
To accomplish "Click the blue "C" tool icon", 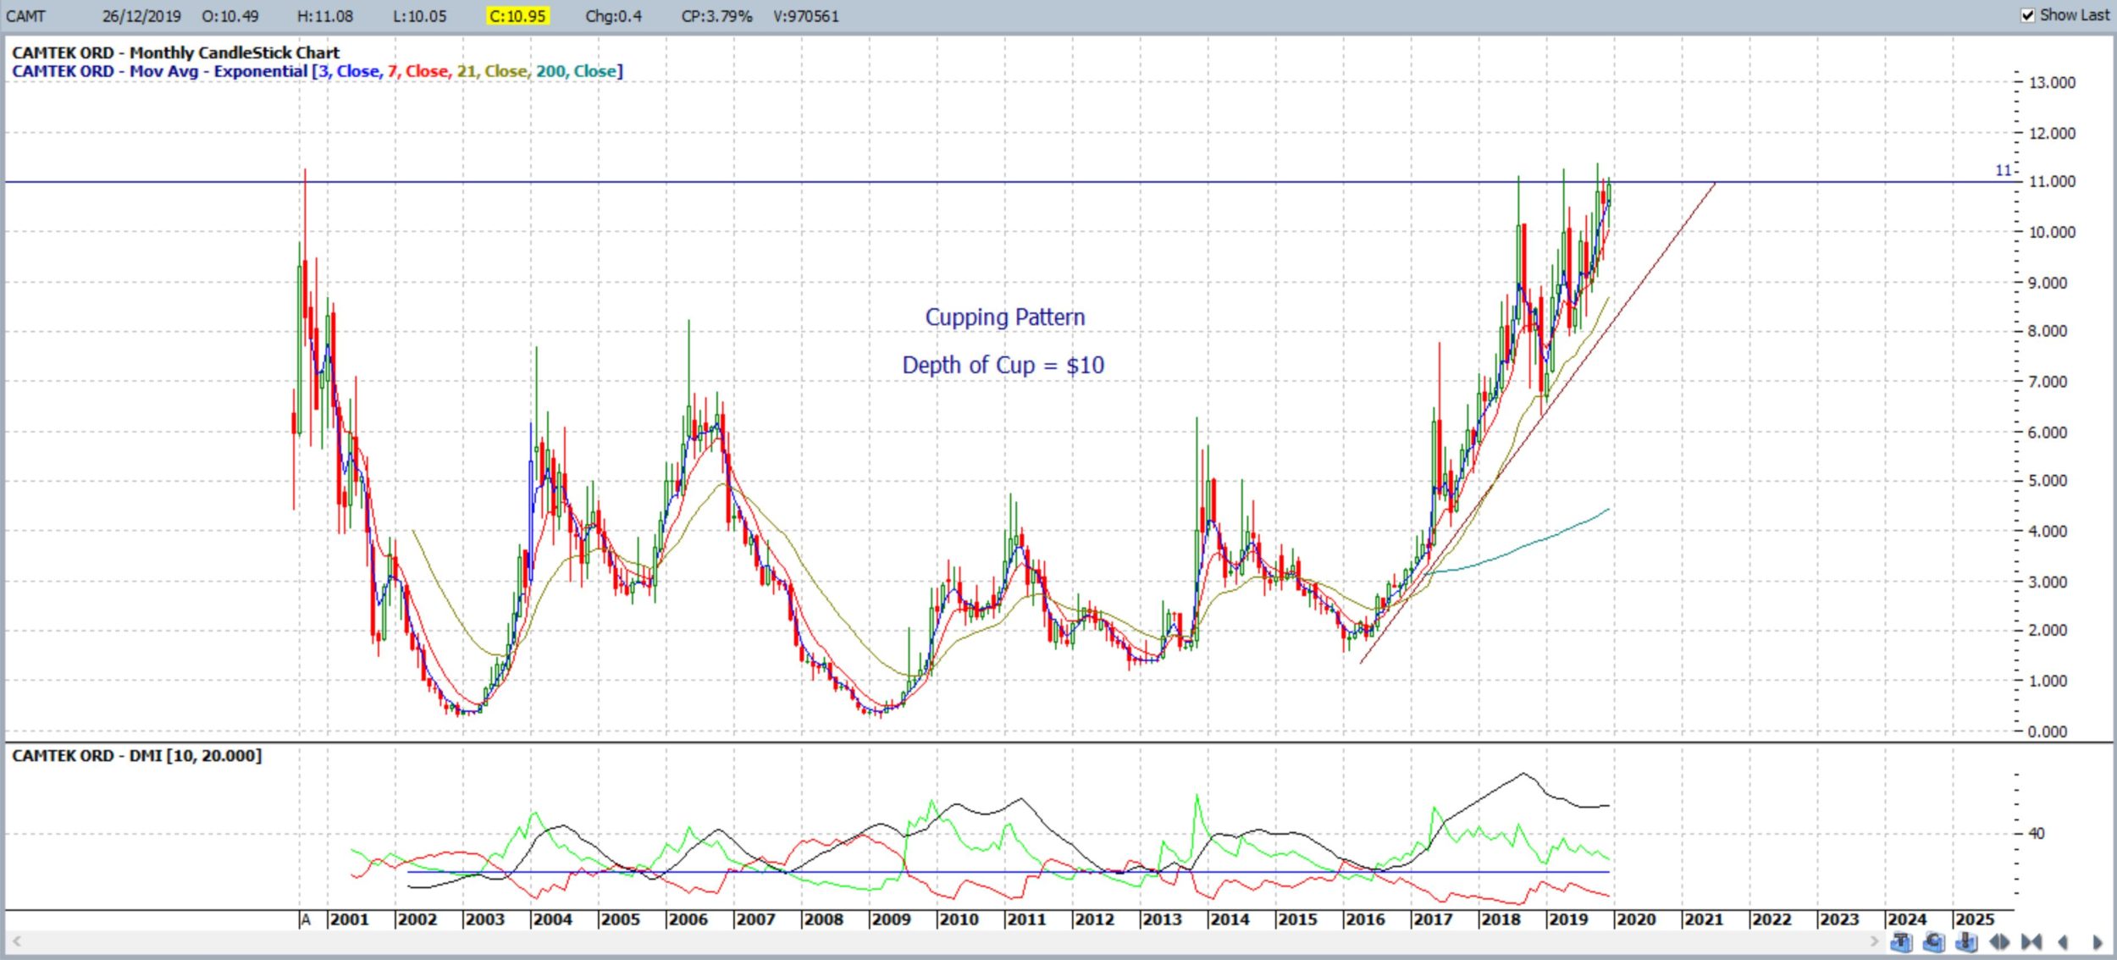I will 1934,941.
